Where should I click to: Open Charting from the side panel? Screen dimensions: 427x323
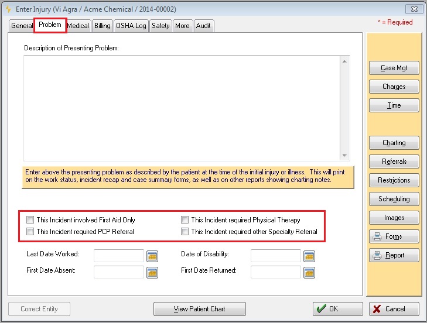394,143
